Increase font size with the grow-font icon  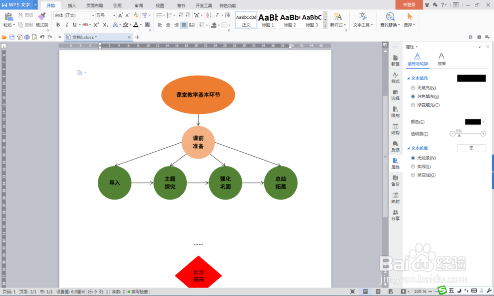tap(121, 15)
